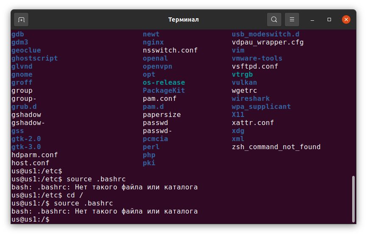Image resolution: width=367 pixels, height=236 pixels.
Task: Click the vtrgb symlink entry
Action: point(242,75)
